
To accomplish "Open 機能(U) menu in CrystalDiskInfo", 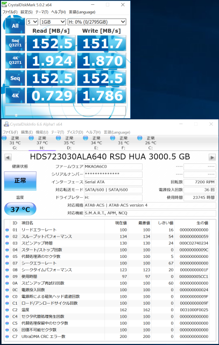I will (x=42, y=132).
